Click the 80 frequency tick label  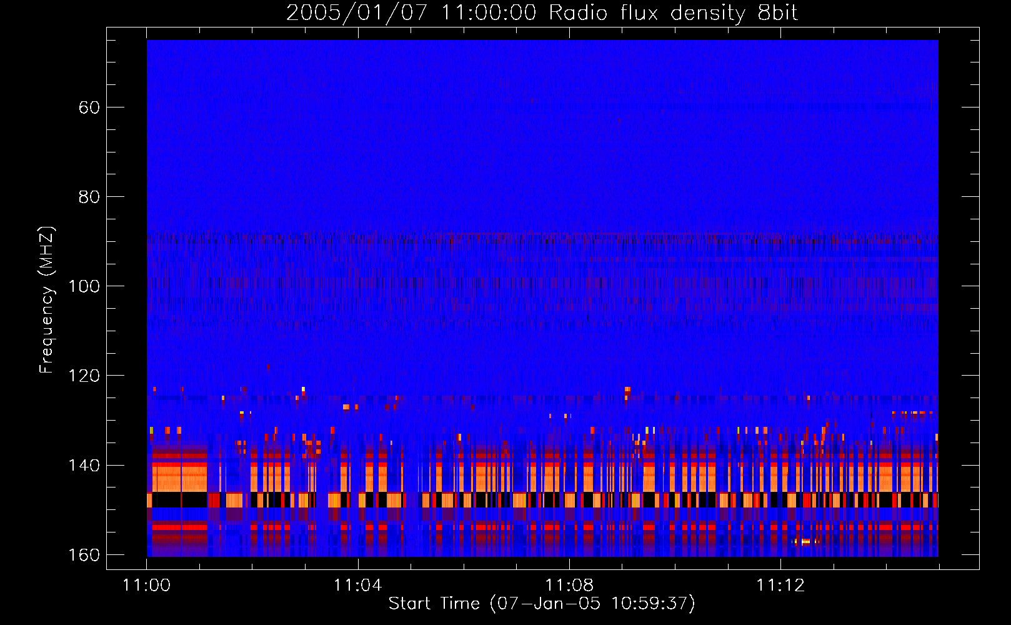[x=89, y=197]
